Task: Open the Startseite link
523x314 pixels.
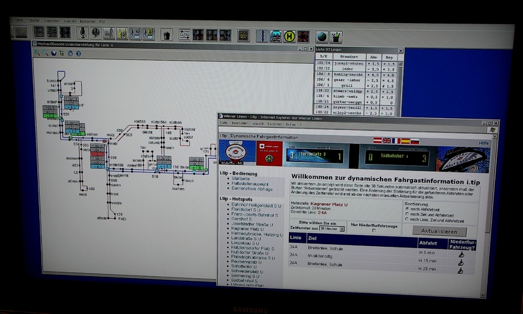Action: [241, 178]
